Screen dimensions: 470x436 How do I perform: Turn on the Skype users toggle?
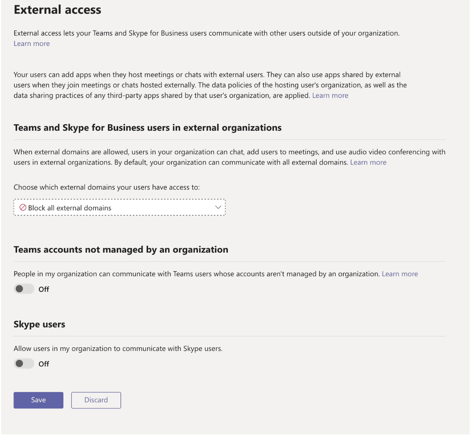tap(24, 364)
